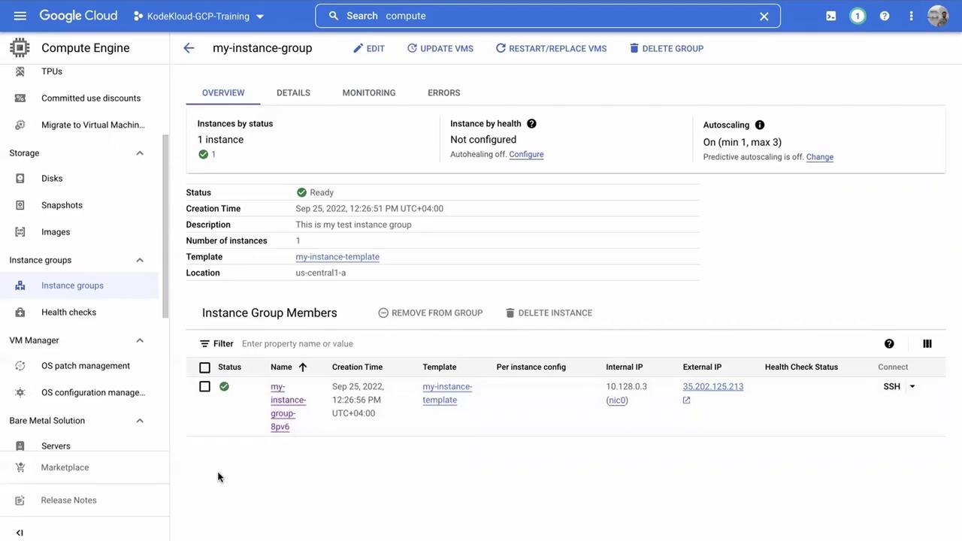The image size is (962, 541).
Task: Click the Autoscaling info icon
Action: point(760,125)
